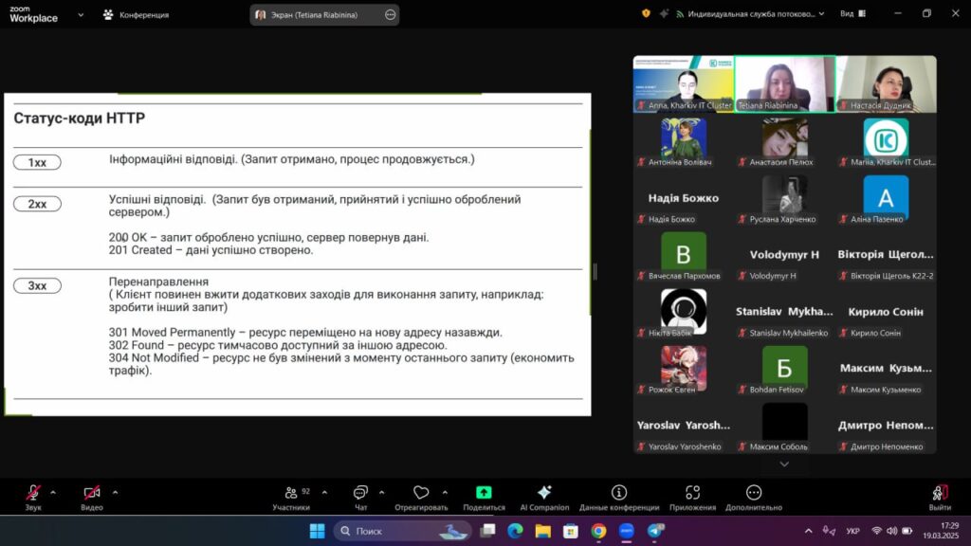971x546 pixels.
Task: Open the Участники participants panel
Action: point(291,498)
